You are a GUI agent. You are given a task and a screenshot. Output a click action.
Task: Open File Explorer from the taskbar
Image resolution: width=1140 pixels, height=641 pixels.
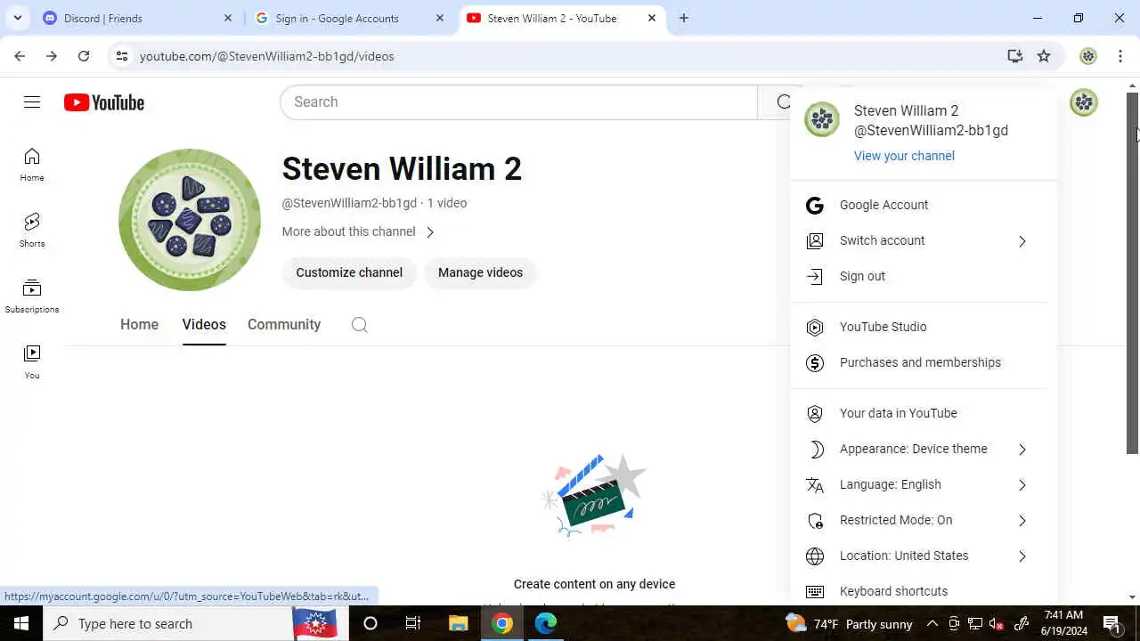[x=458, y=623]
